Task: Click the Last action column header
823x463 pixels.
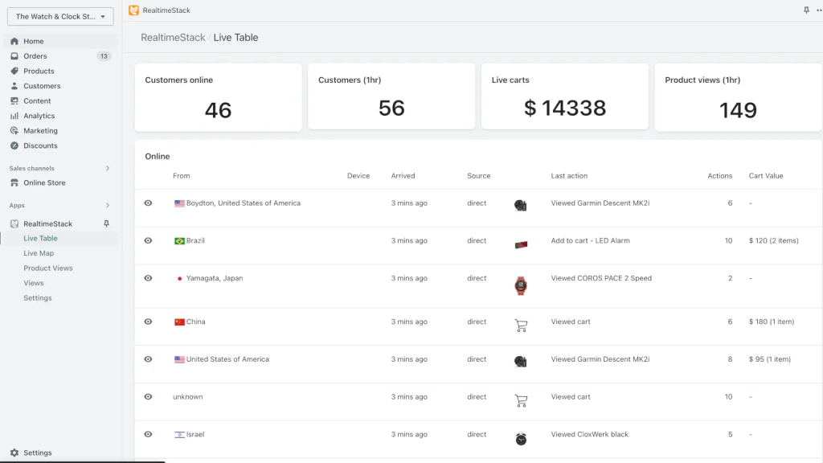Action: (569, 176)
